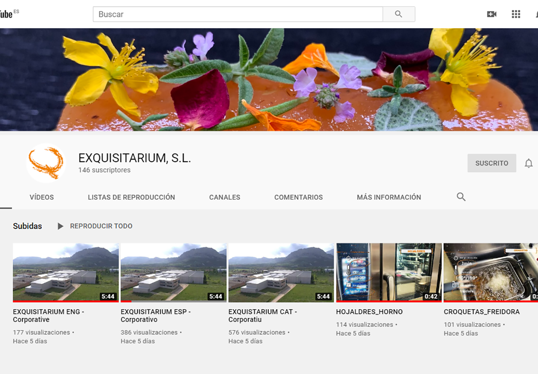
Task: Open the create video camera icon
Action: (492, 14)
